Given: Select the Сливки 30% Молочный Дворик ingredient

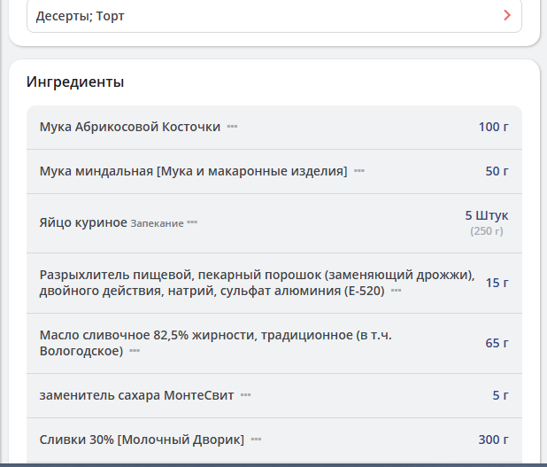Looking at the screenshot, I should (142, 440).
